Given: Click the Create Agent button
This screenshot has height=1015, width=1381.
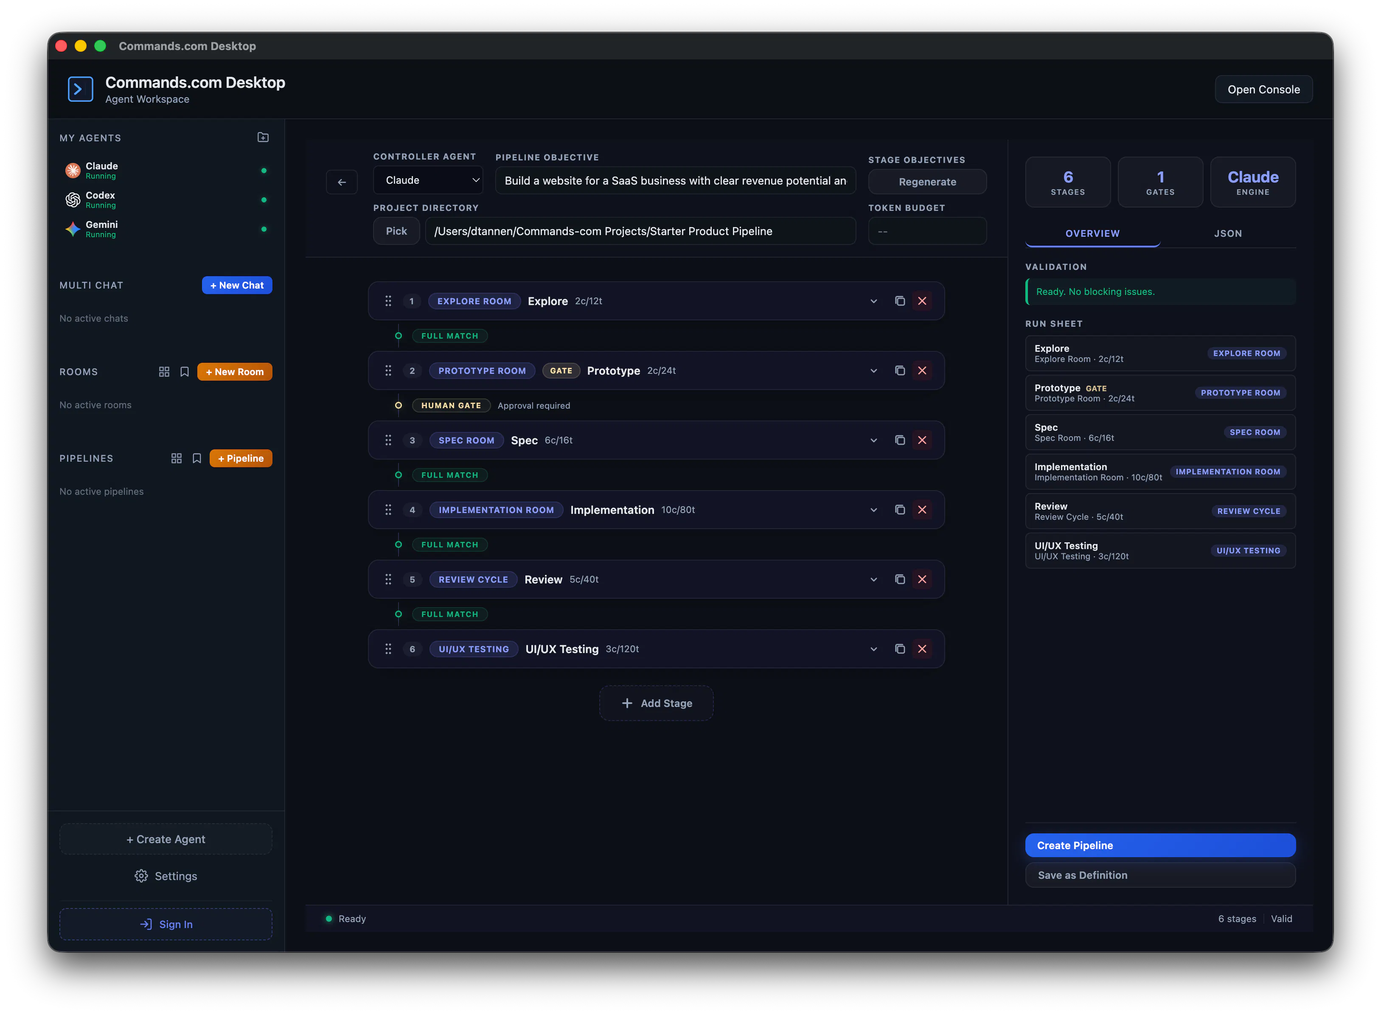Looking at the screenshot, I should point(166,839).
